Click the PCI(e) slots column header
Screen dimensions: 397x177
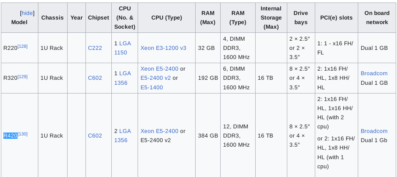coord(336,17)
